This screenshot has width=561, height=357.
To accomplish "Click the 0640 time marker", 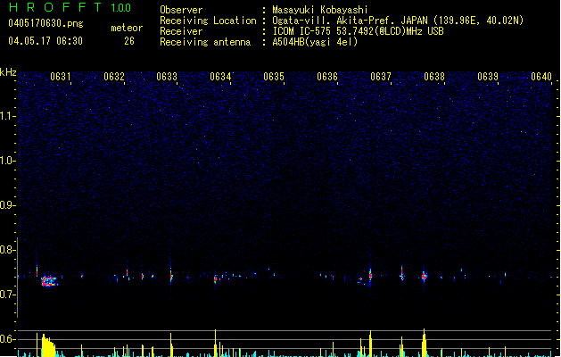I will [x=541, y=77].
